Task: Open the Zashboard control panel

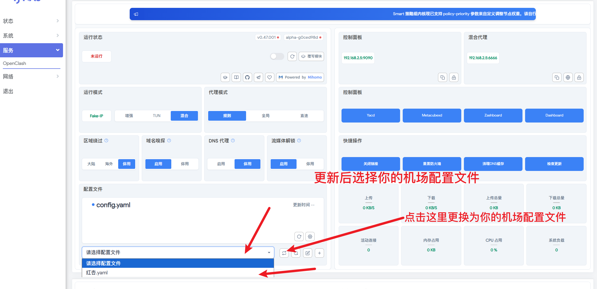Action: pyautogui.click(x=493, y=115)
